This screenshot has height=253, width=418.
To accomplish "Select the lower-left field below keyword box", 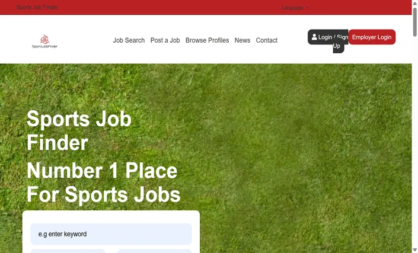I will click(x=68, y=251).
